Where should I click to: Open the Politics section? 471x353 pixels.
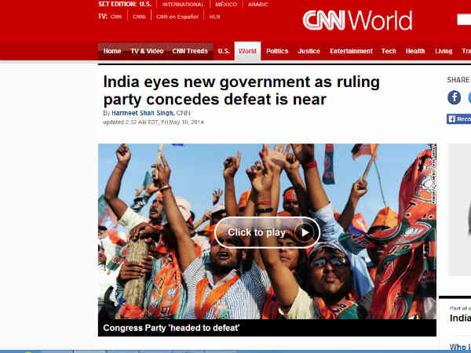[x=277, y=51]
